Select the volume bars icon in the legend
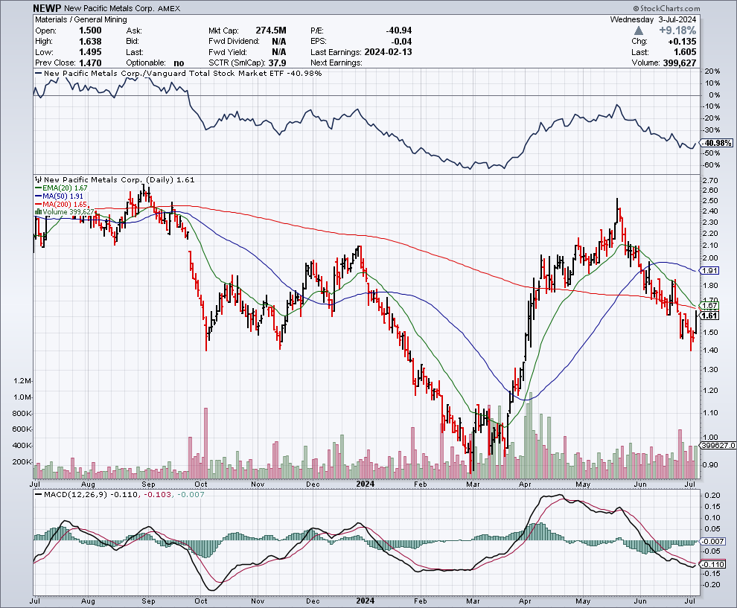Viewport: 737px width, 608px height. [39, 211]
